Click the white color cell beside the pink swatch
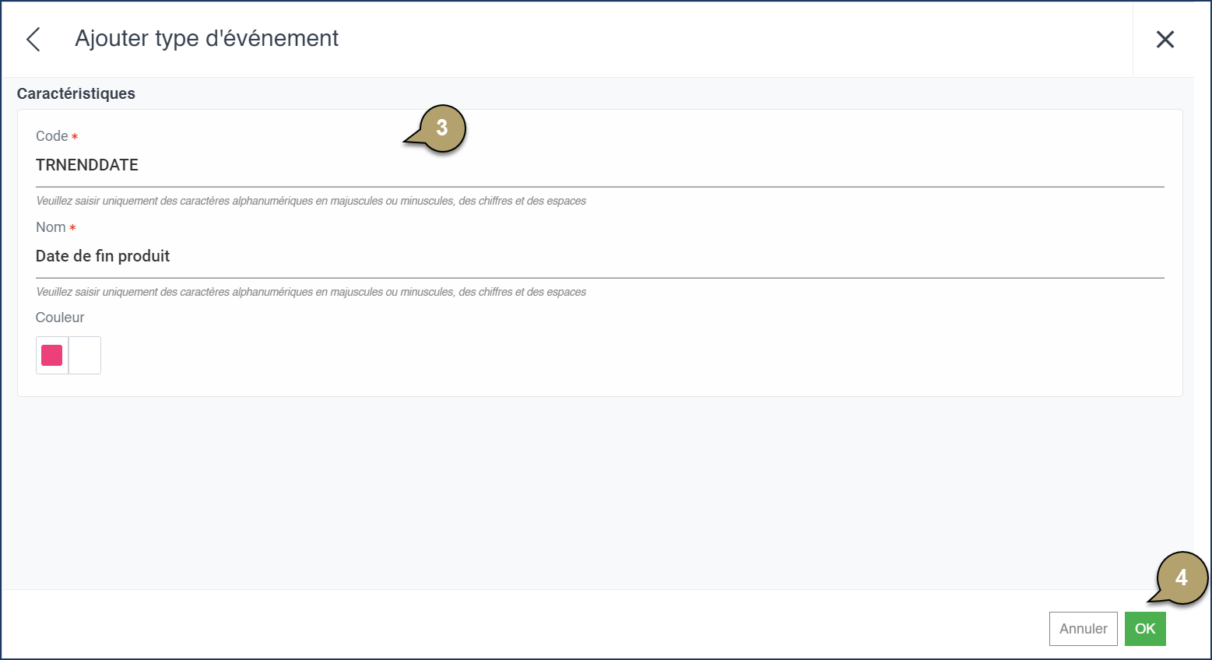This screenshot has width=1212, height=660. click(x=86, y=355)
